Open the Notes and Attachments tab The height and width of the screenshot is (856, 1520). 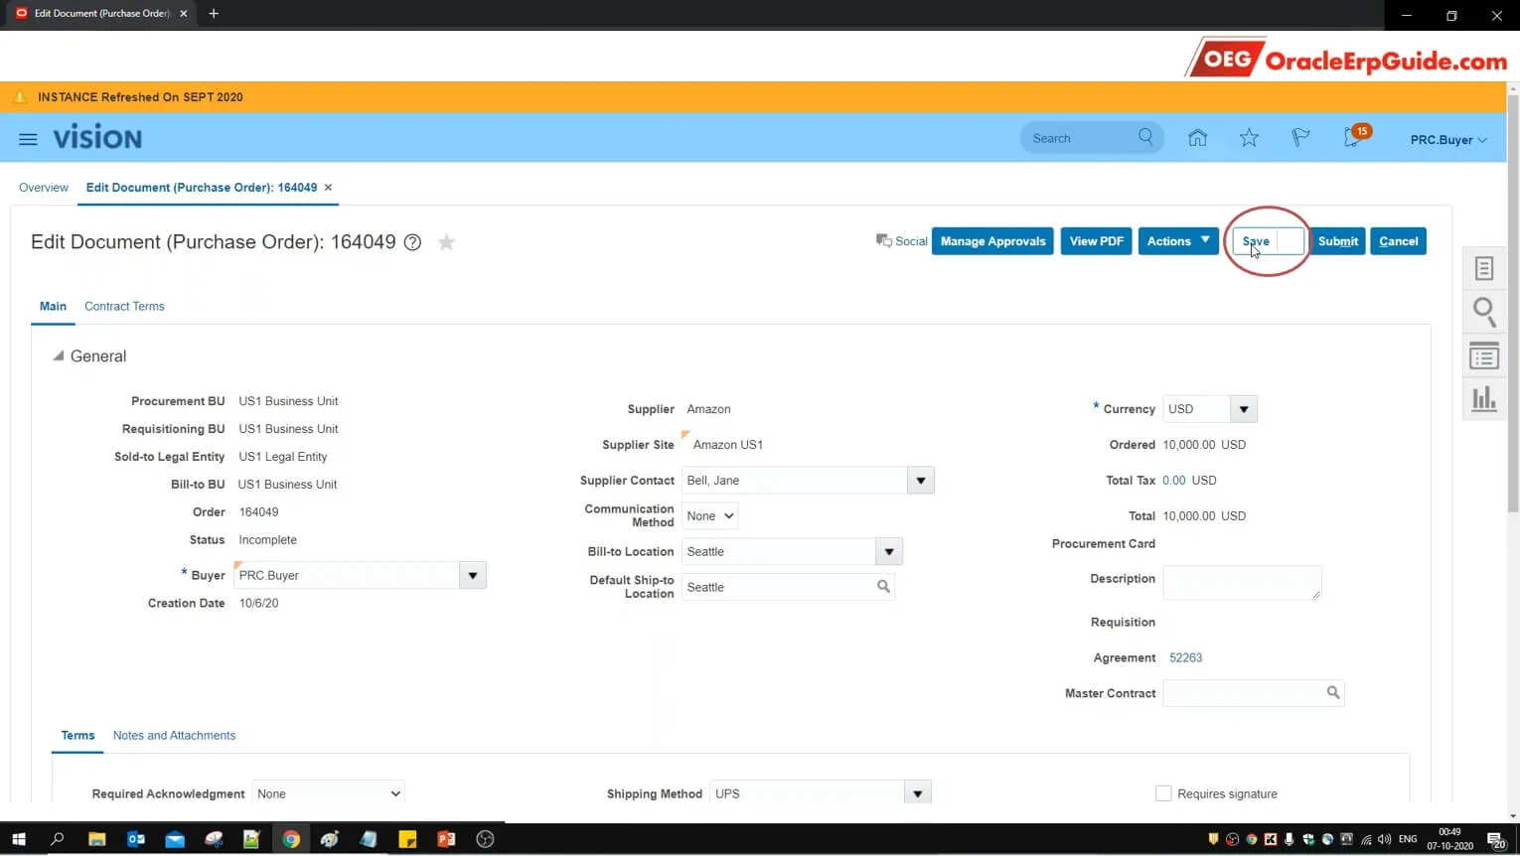(174, 735)
